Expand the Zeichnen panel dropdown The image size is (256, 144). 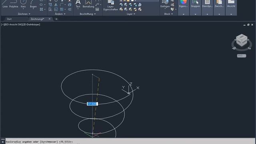29,14
